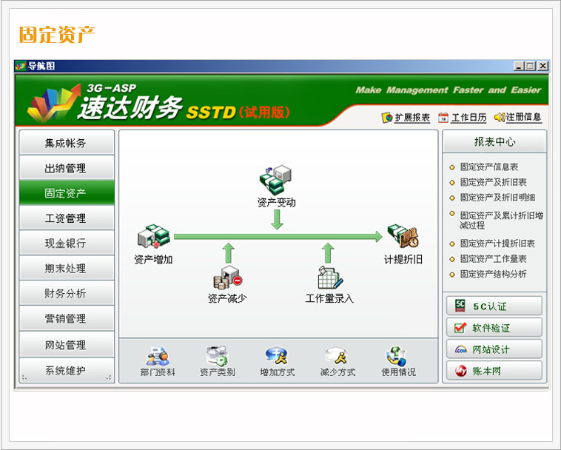Open the 使用情况 usage status icon
The width and height of the screenshot is (561, 450).
coord(397,355)
